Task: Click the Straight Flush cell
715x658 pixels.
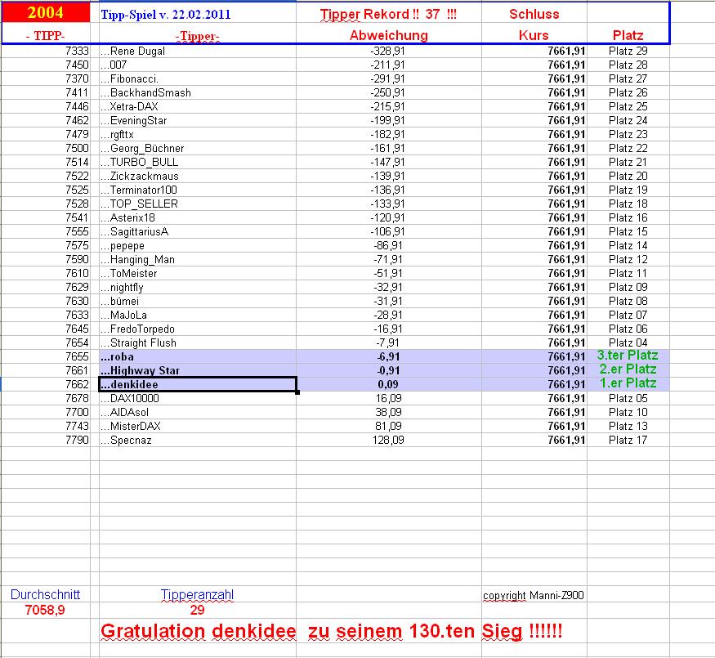Action: coord(198,343)
